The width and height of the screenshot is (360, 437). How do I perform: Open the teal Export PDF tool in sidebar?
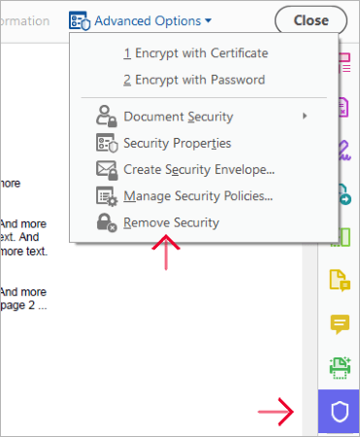point(344,194)
